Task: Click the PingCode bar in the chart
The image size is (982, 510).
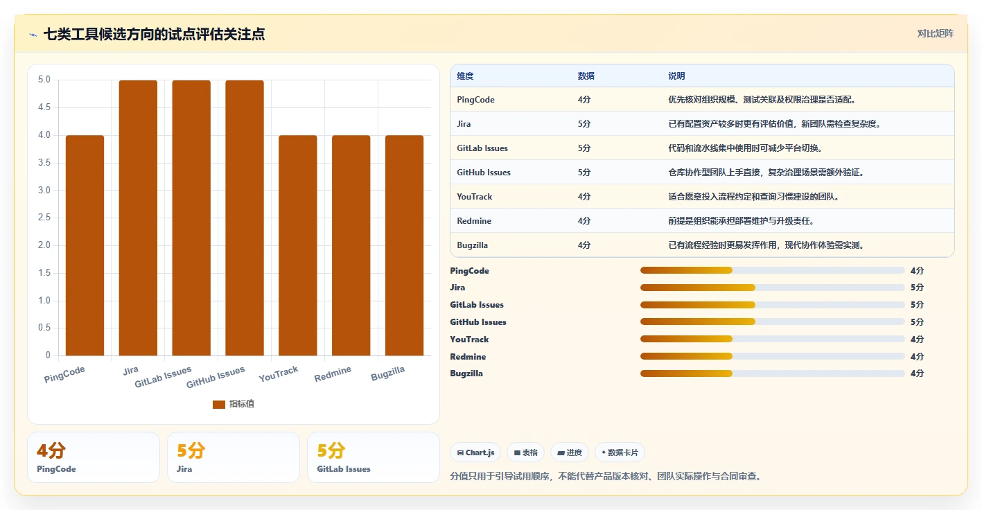Action: tap(85, 245)
